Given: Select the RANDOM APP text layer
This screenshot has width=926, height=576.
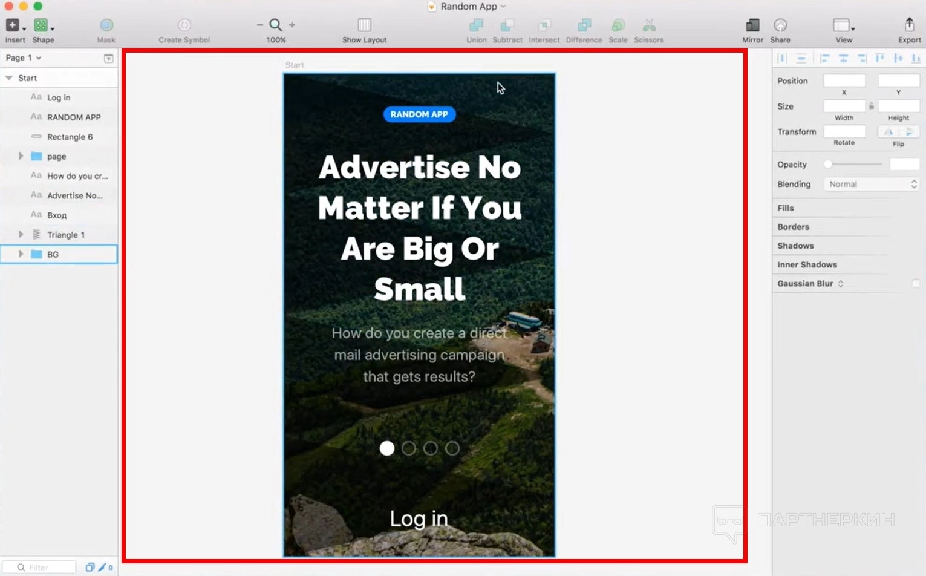Looking at the screenshot, I should [x=59, y=117].
